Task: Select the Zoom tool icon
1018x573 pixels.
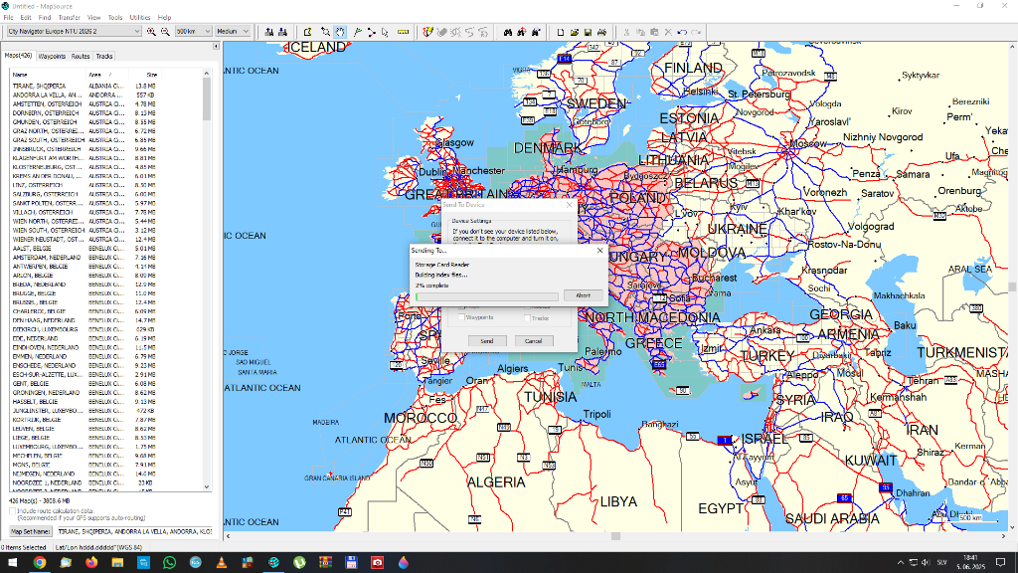Action: tap(325, 32)
